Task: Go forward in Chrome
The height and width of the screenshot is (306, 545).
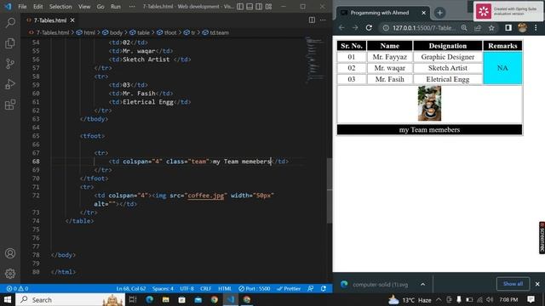Action: [x=355, y=28]
